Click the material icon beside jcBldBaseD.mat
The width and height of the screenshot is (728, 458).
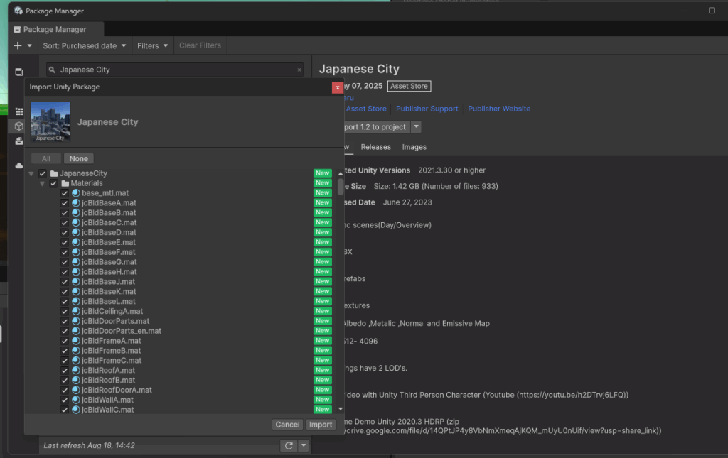(76, 232)
